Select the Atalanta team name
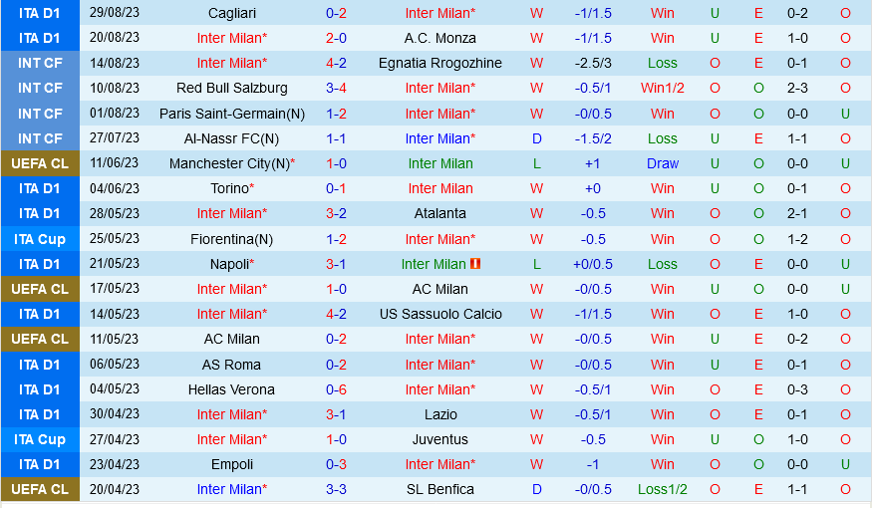 point(439,213)
